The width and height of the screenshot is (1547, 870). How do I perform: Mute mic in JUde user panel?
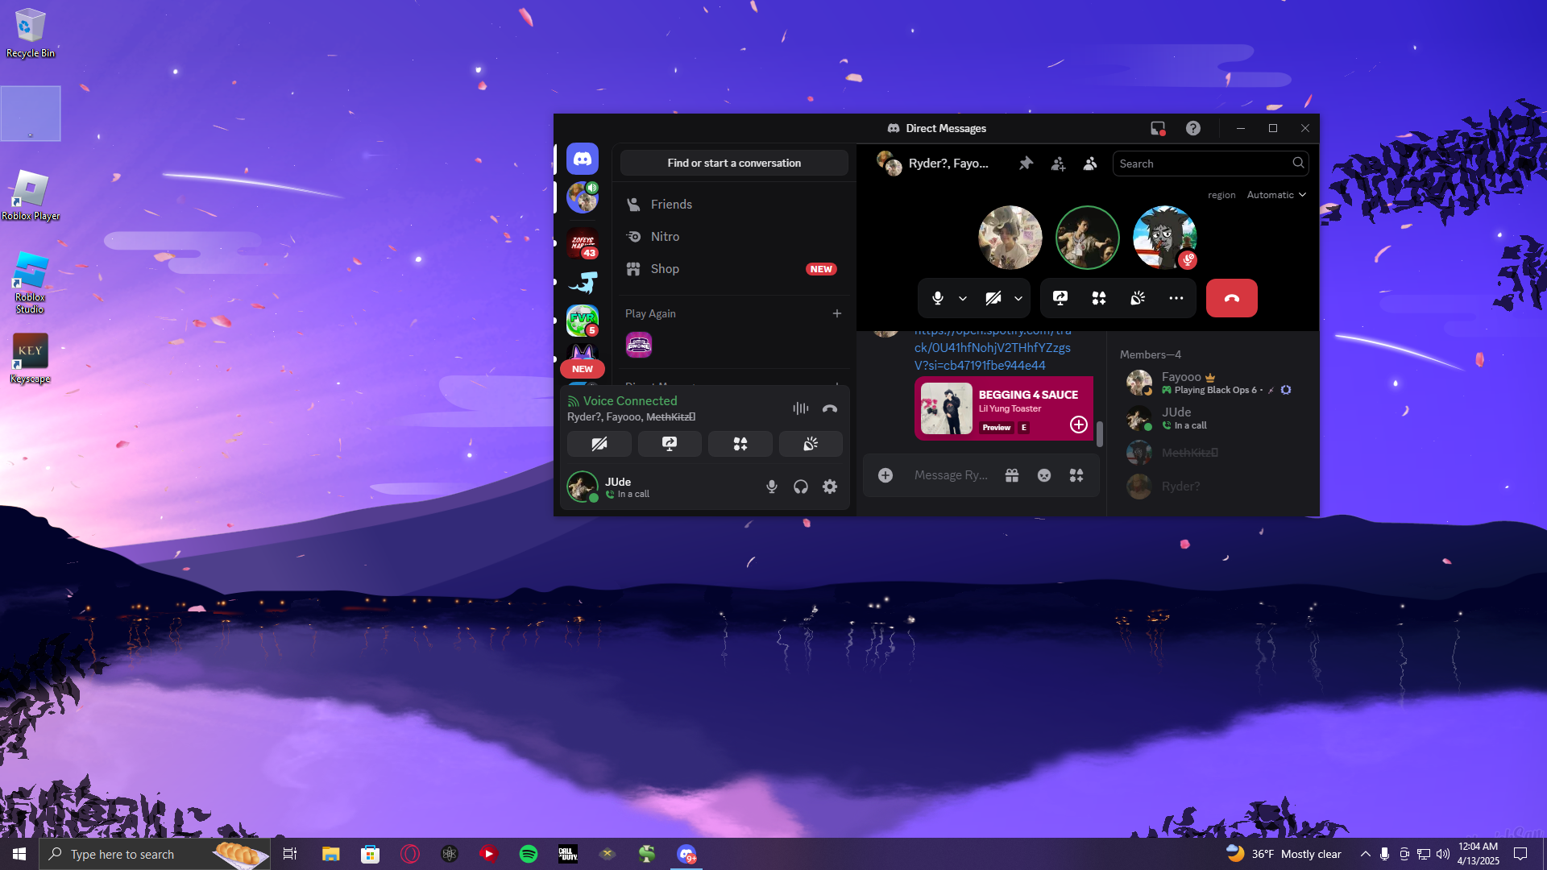click(772, 487)
